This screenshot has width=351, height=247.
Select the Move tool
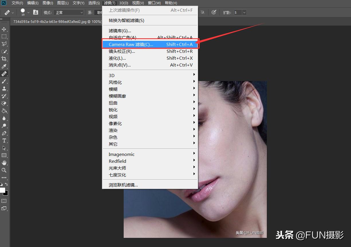[x=4, y=29]
